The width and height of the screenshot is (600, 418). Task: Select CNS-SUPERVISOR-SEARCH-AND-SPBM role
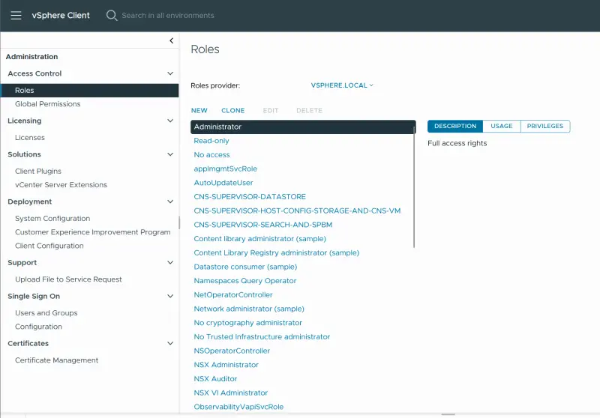coord(263,225)
